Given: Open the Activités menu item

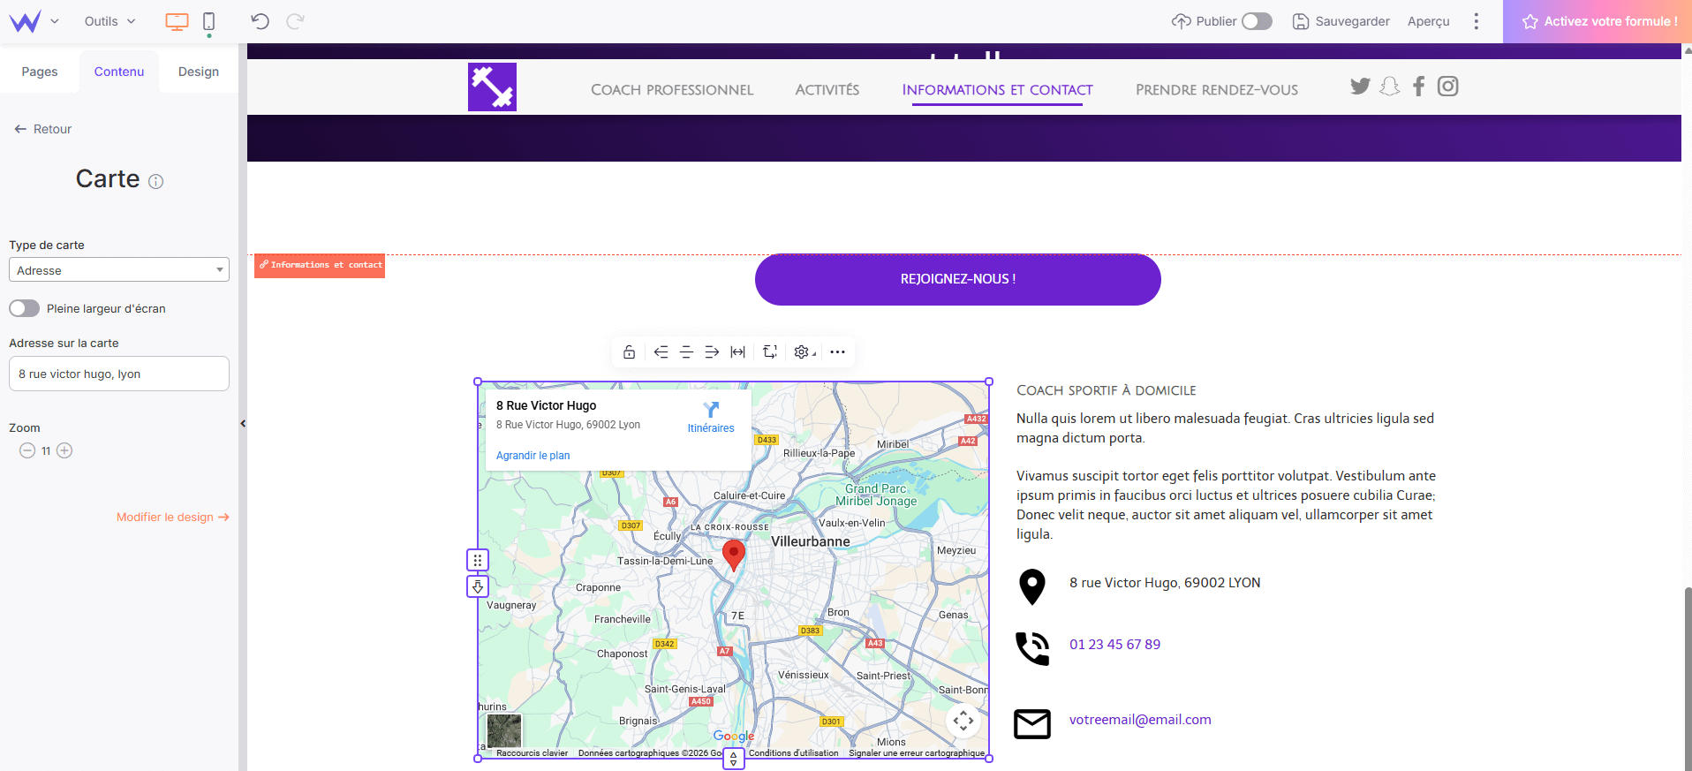Looking at the screenshot, I should click(x=827, y=90).
